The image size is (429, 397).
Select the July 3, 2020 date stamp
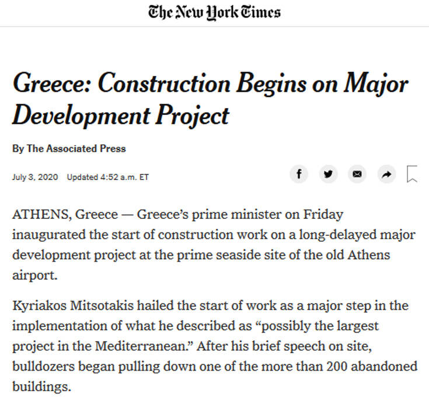[x=35, y=177]
